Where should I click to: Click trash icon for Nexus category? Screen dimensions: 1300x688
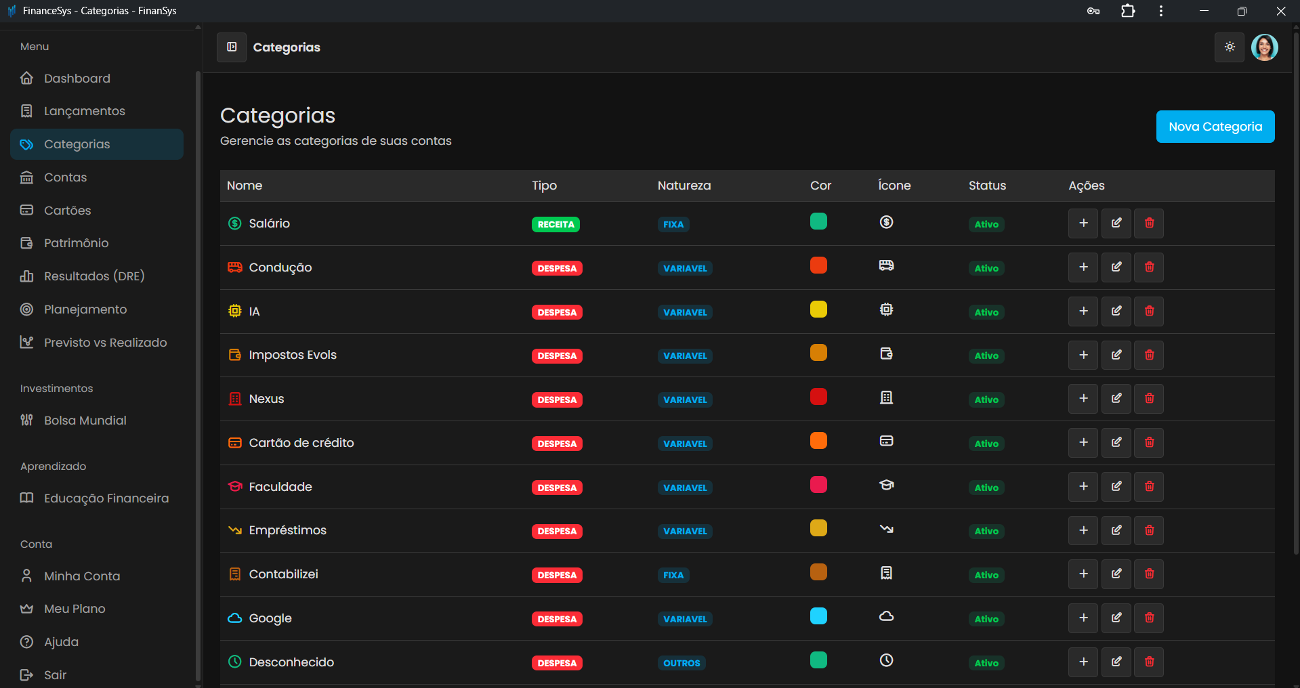[1149, 399]
